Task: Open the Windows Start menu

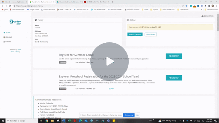Action: 3,121
